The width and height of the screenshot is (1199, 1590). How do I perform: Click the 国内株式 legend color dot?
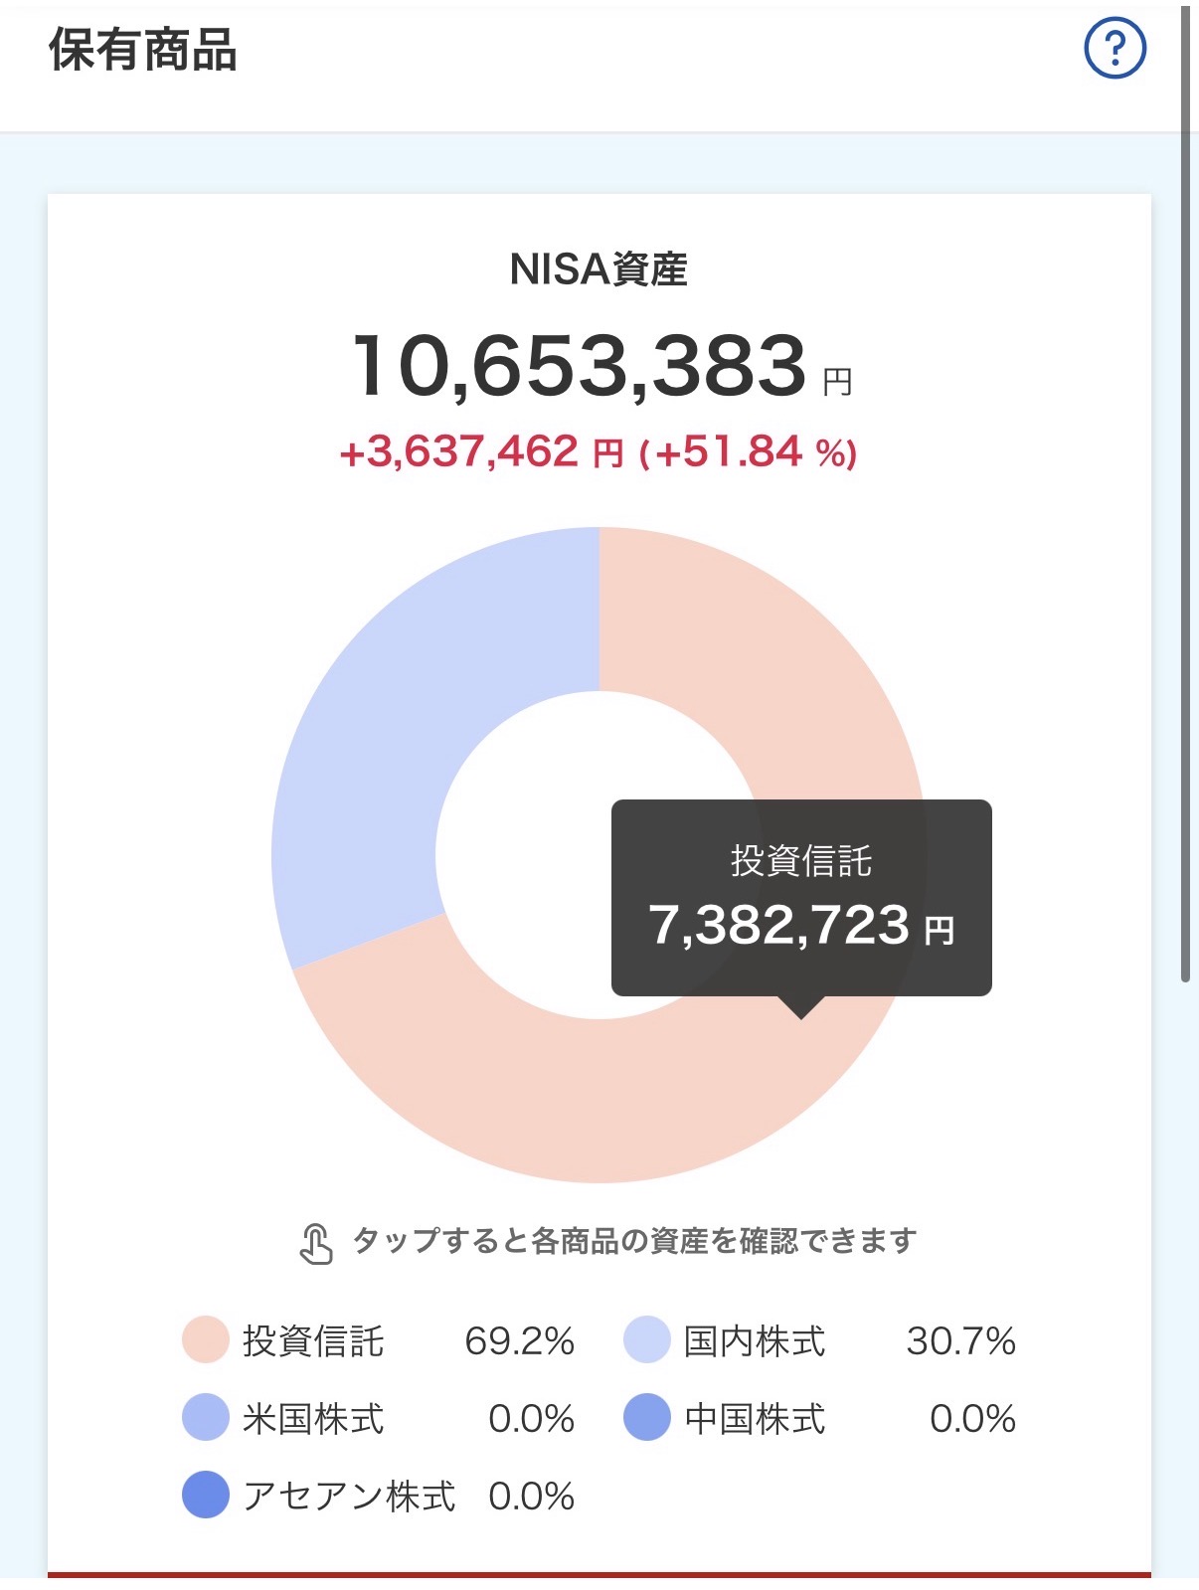647,1340
